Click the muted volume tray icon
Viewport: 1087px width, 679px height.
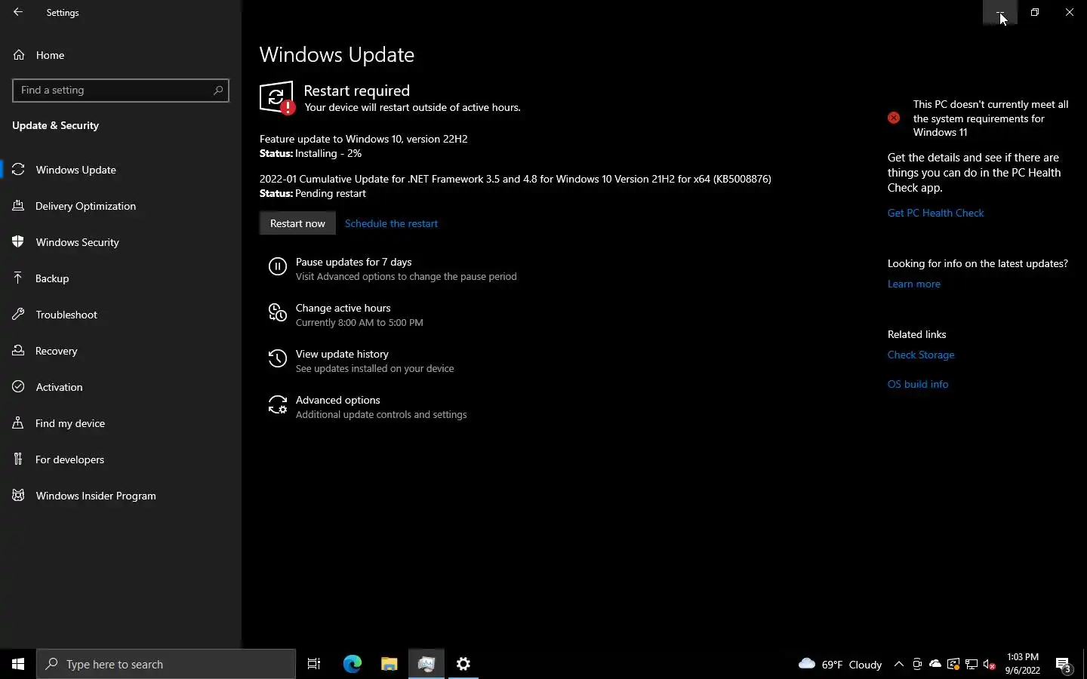pos(990,664)
